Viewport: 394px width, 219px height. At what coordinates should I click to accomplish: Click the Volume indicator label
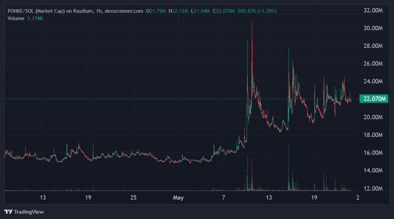pyautogui.click(x=16, y=18)
